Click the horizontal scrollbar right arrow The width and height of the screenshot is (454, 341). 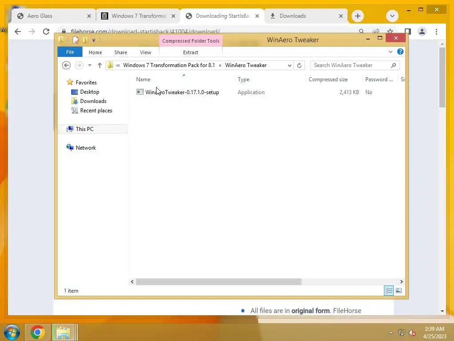[x=401, y=282]
